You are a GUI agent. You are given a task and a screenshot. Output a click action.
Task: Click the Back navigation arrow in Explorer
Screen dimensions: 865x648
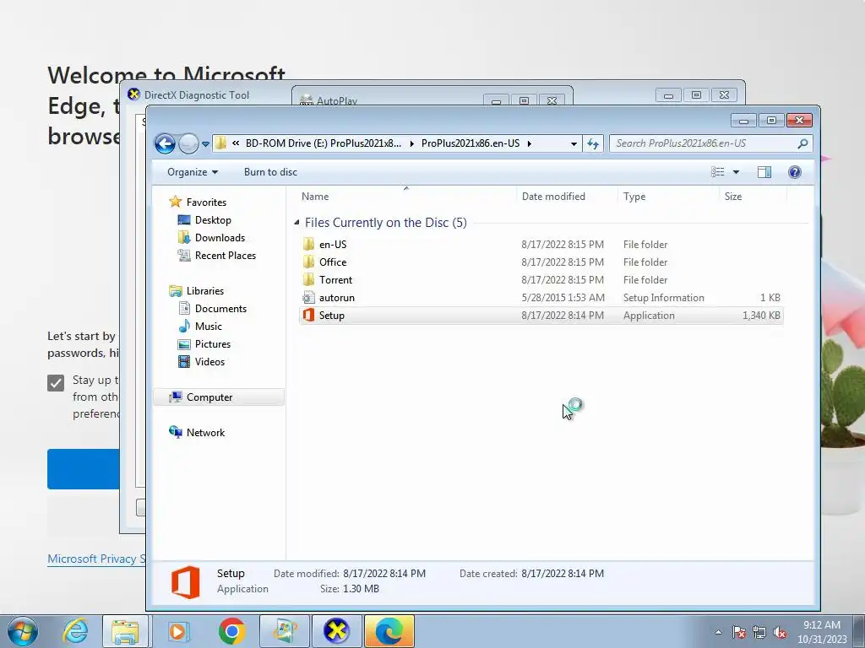(165, 143)
